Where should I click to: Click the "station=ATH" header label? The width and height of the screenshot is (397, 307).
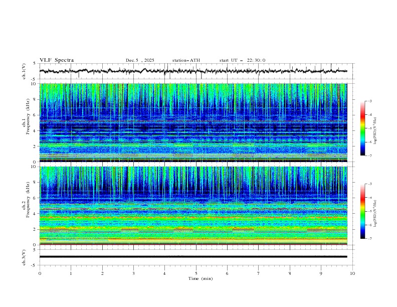186,60
